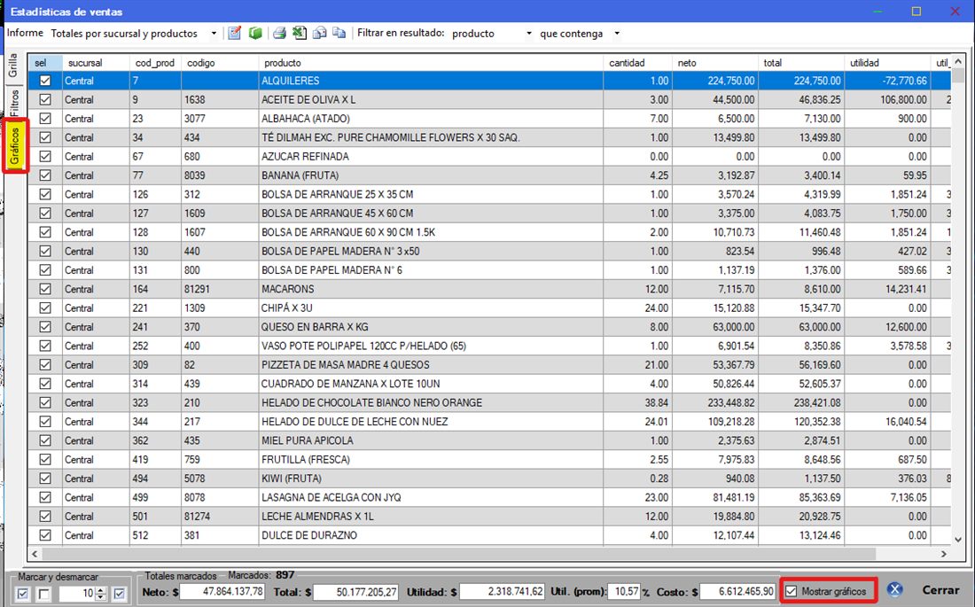Switch to the Filtros side tab
The width and height of the screenshot is (975, 607).
13,103
